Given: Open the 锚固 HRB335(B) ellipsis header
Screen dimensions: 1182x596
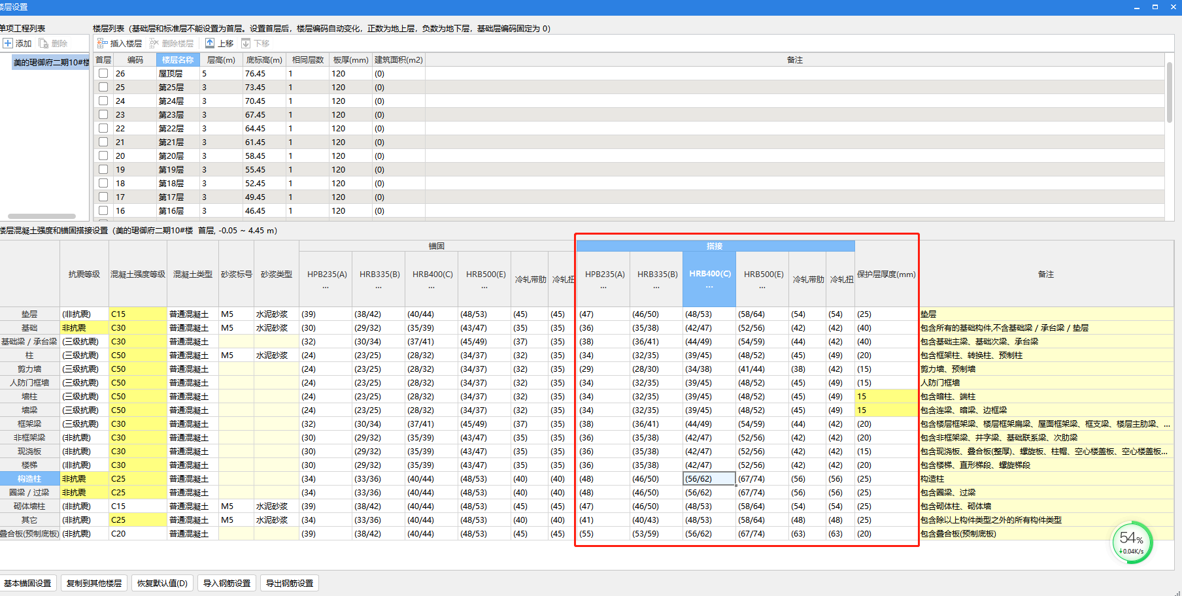Looking at the screenshot, I should tap(379, 279).
